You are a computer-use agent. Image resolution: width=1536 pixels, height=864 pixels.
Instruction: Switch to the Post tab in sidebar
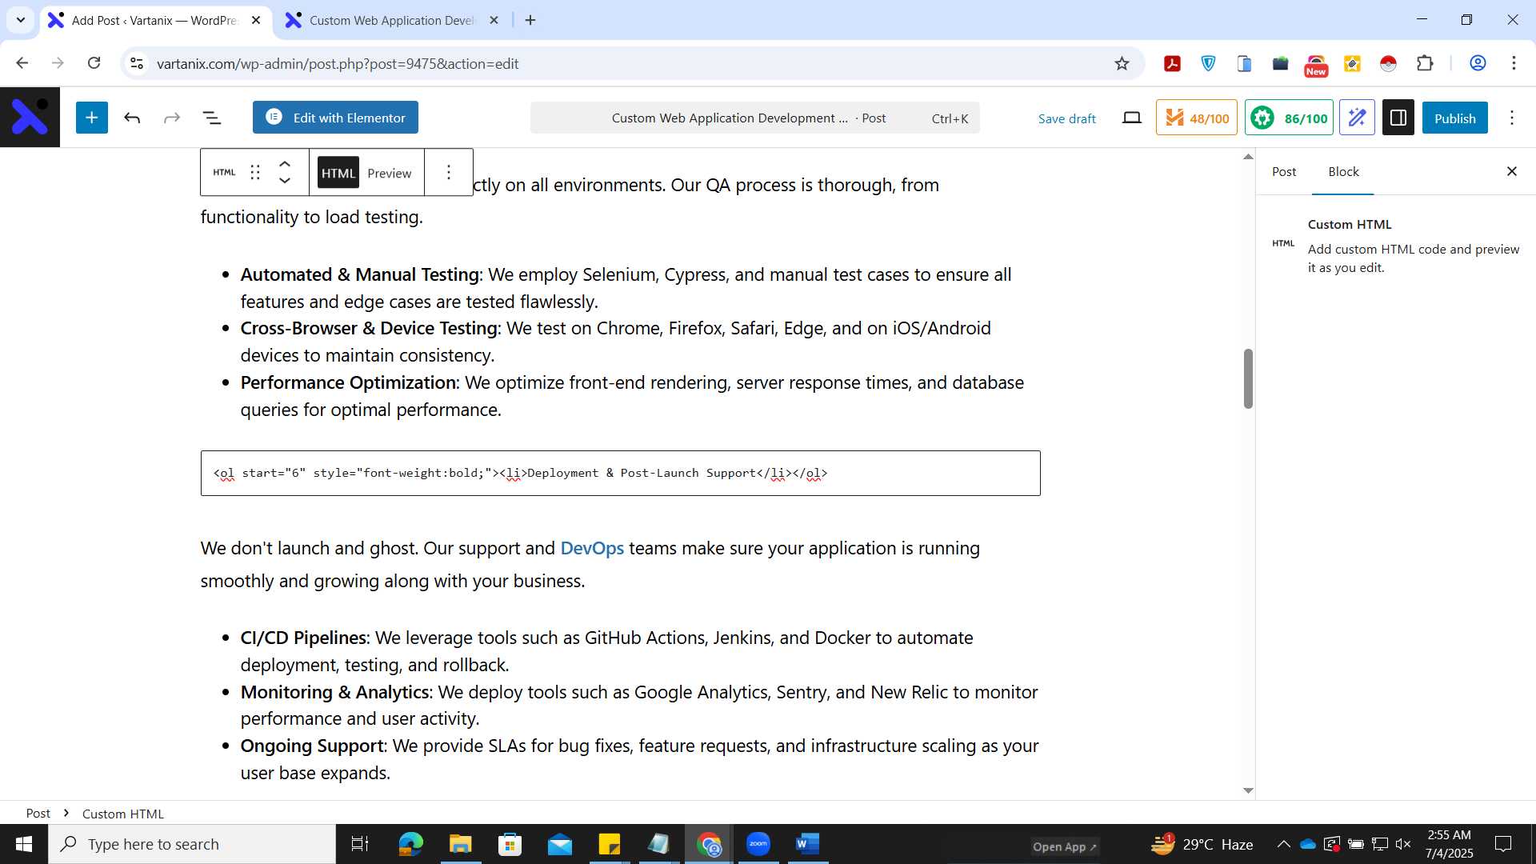[1284, 172]
